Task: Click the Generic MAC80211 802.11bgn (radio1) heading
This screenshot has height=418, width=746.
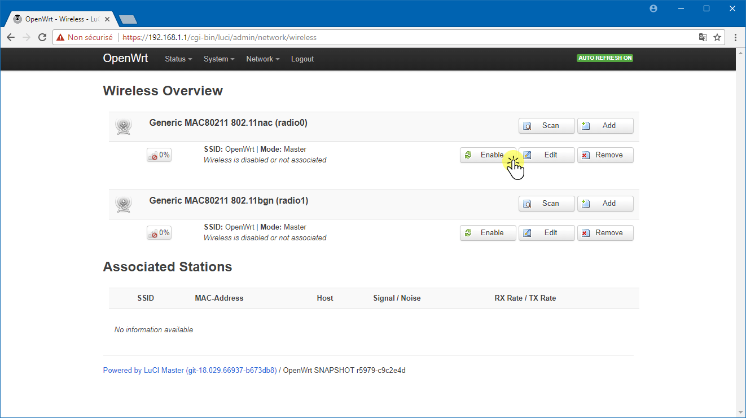Action: click(229, 200)
